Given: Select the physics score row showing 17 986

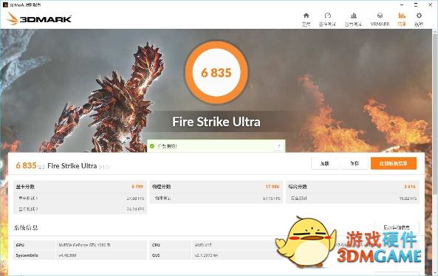Looking at the screenshot, I should pyautogui.click(x=216, y=187).
